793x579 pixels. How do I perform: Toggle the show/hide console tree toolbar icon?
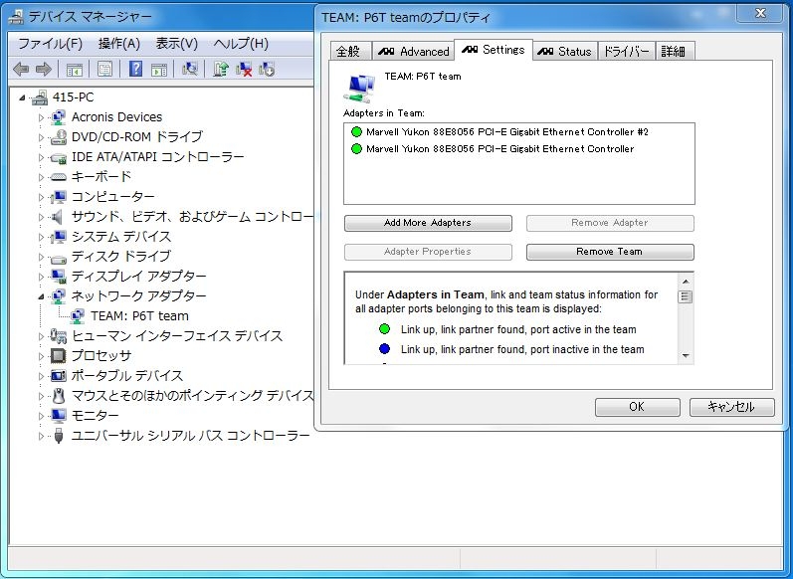pos(75,70)
